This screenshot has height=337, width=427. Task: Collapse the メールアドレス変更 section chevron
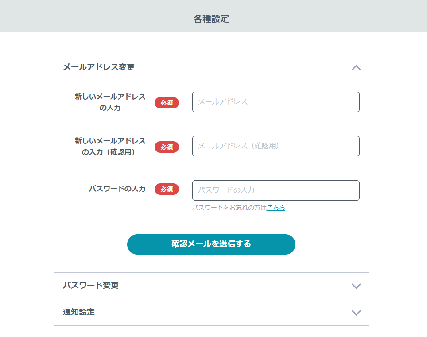(356, 67)
